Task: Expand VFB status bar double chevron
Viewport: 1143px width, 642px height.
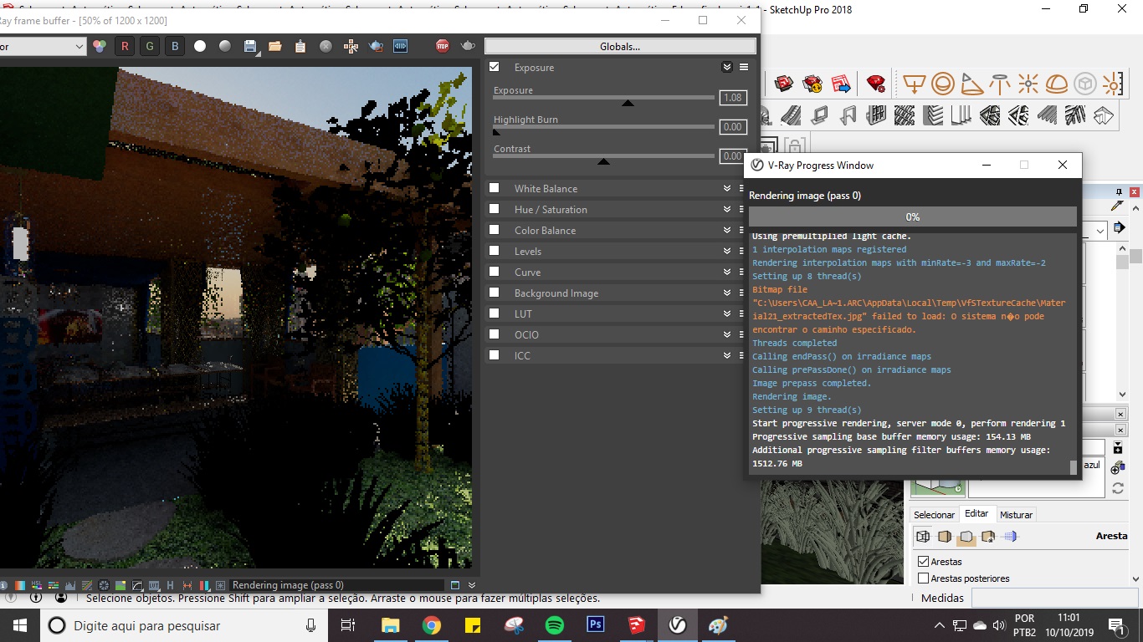Action: (472, 585)
